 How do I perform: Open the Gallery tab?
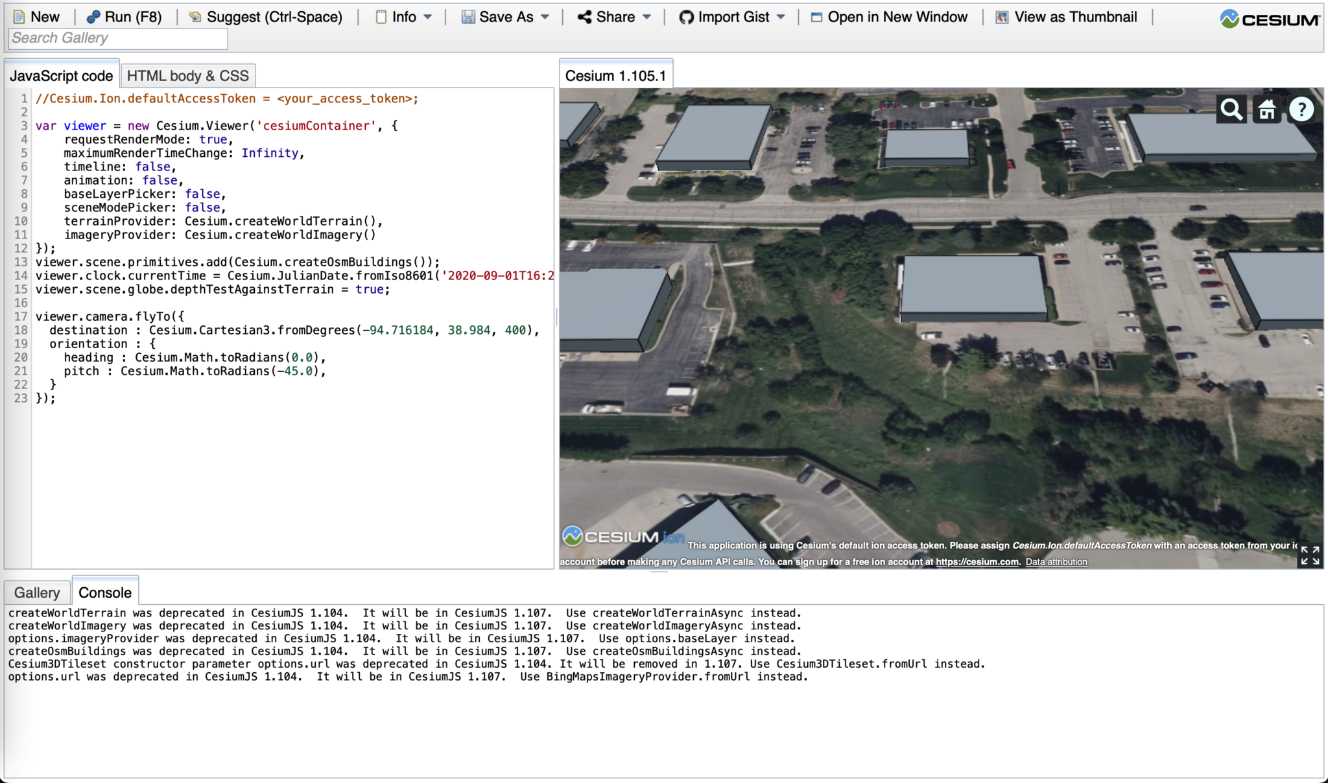pyautogui.click(x=37, y=592)
